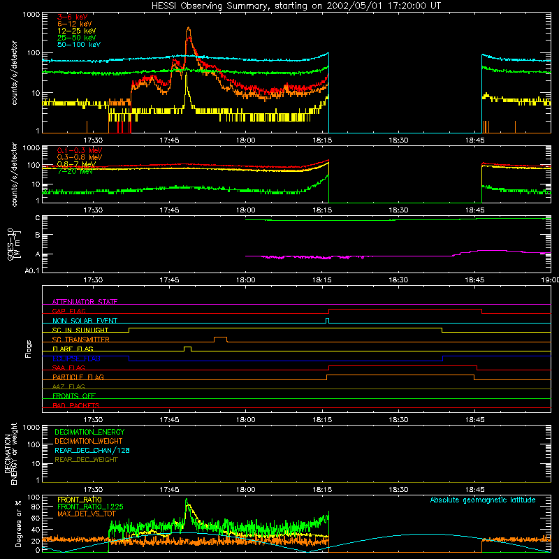The image size is (559, 559).
Task: Select the PARTICLE_FLAG label
Action: pos(78,377)
